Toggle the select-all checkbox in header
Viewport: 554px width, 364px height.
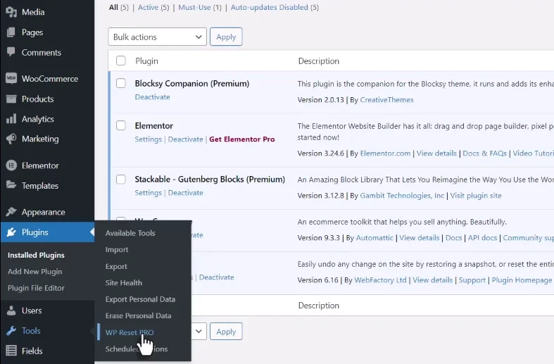[x=121, y=61]
